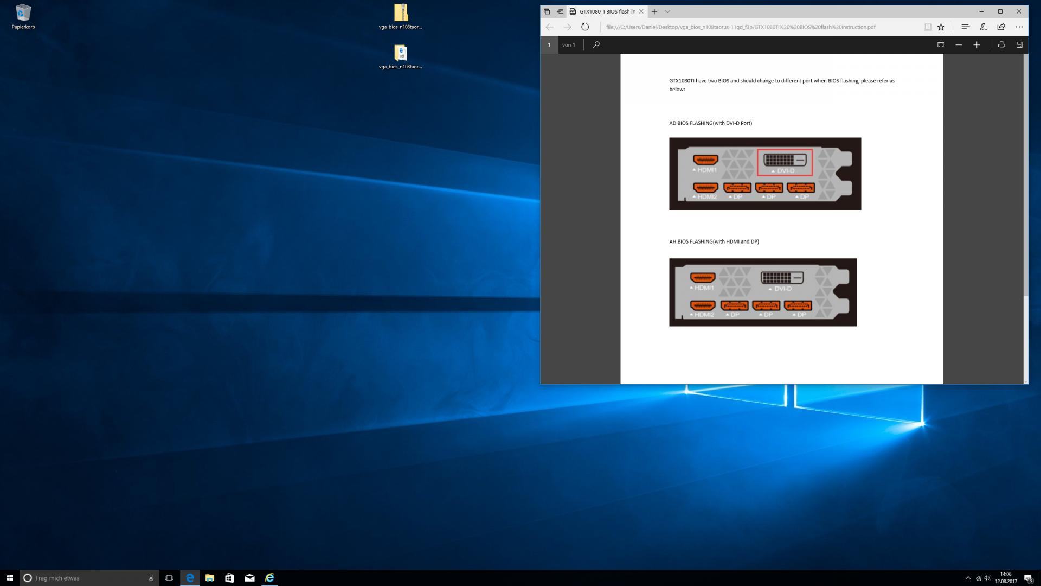Add web notes with pen icon

(x=983, y=27)
